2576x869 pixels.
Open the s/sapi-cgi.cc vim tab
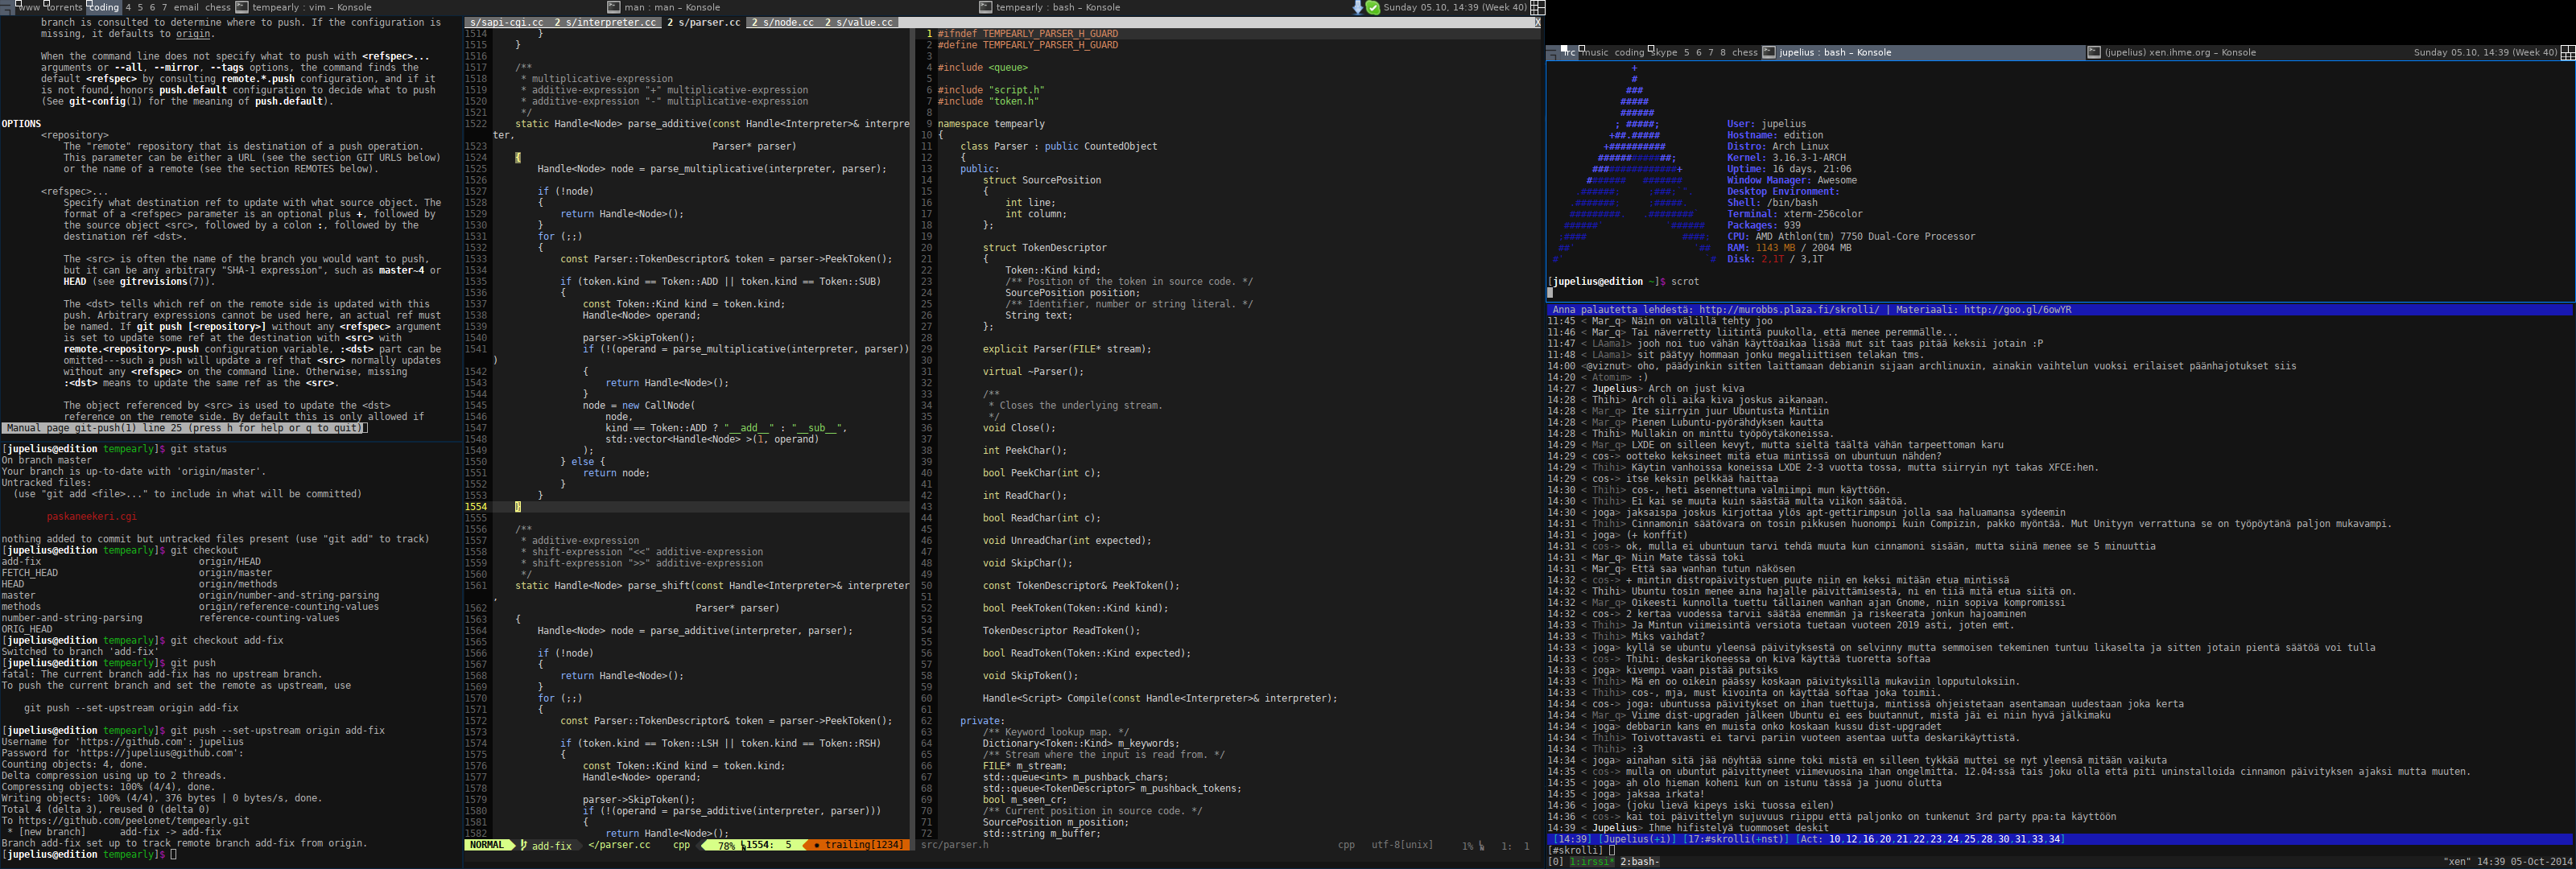click(506, 22)
